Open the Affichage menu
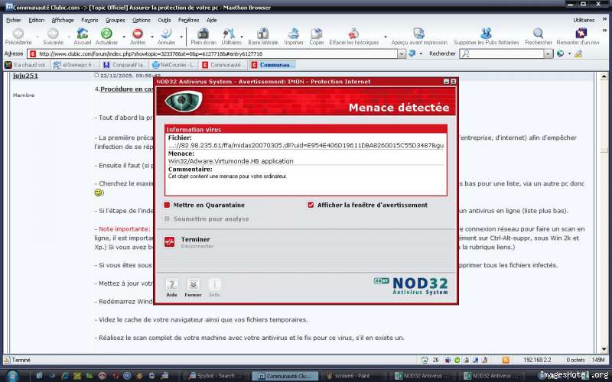 tap(63, 20)
